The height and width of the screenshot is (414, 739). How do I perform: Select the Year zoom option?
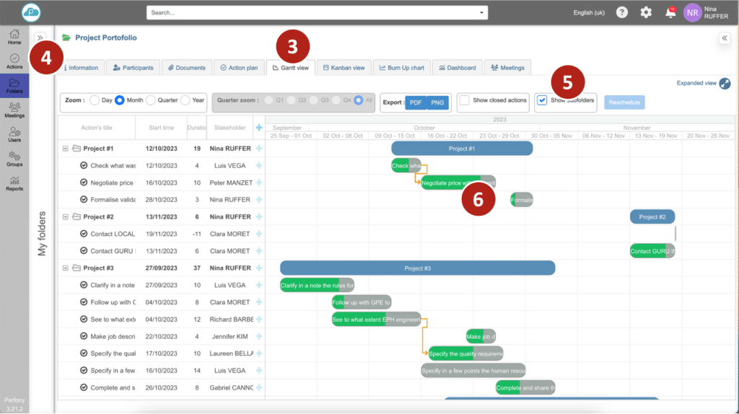tap(185, 101)
